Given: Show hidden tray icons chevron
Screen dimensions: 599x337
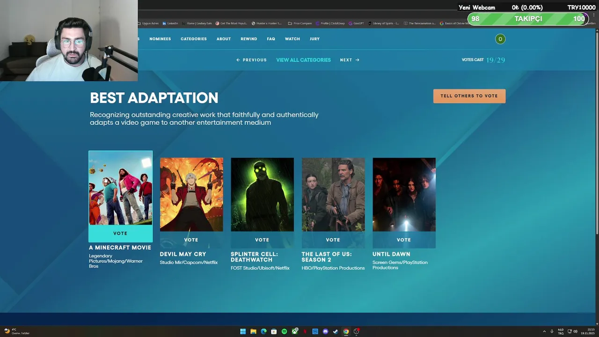Looking at the screenshot, I should pos(544,331).
